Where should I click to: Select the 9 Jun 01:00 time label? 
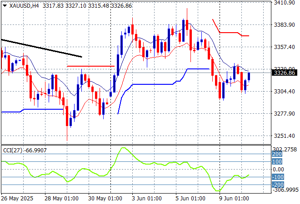coord(234,199)
